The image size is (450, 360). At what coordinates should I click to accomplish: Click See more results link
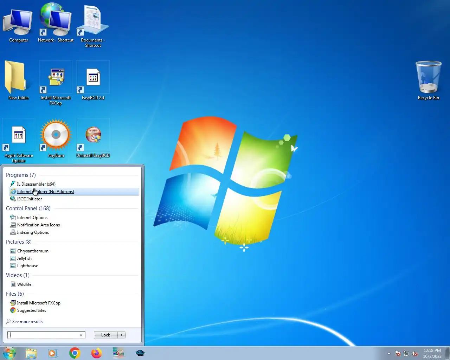[x=24, y=322]
